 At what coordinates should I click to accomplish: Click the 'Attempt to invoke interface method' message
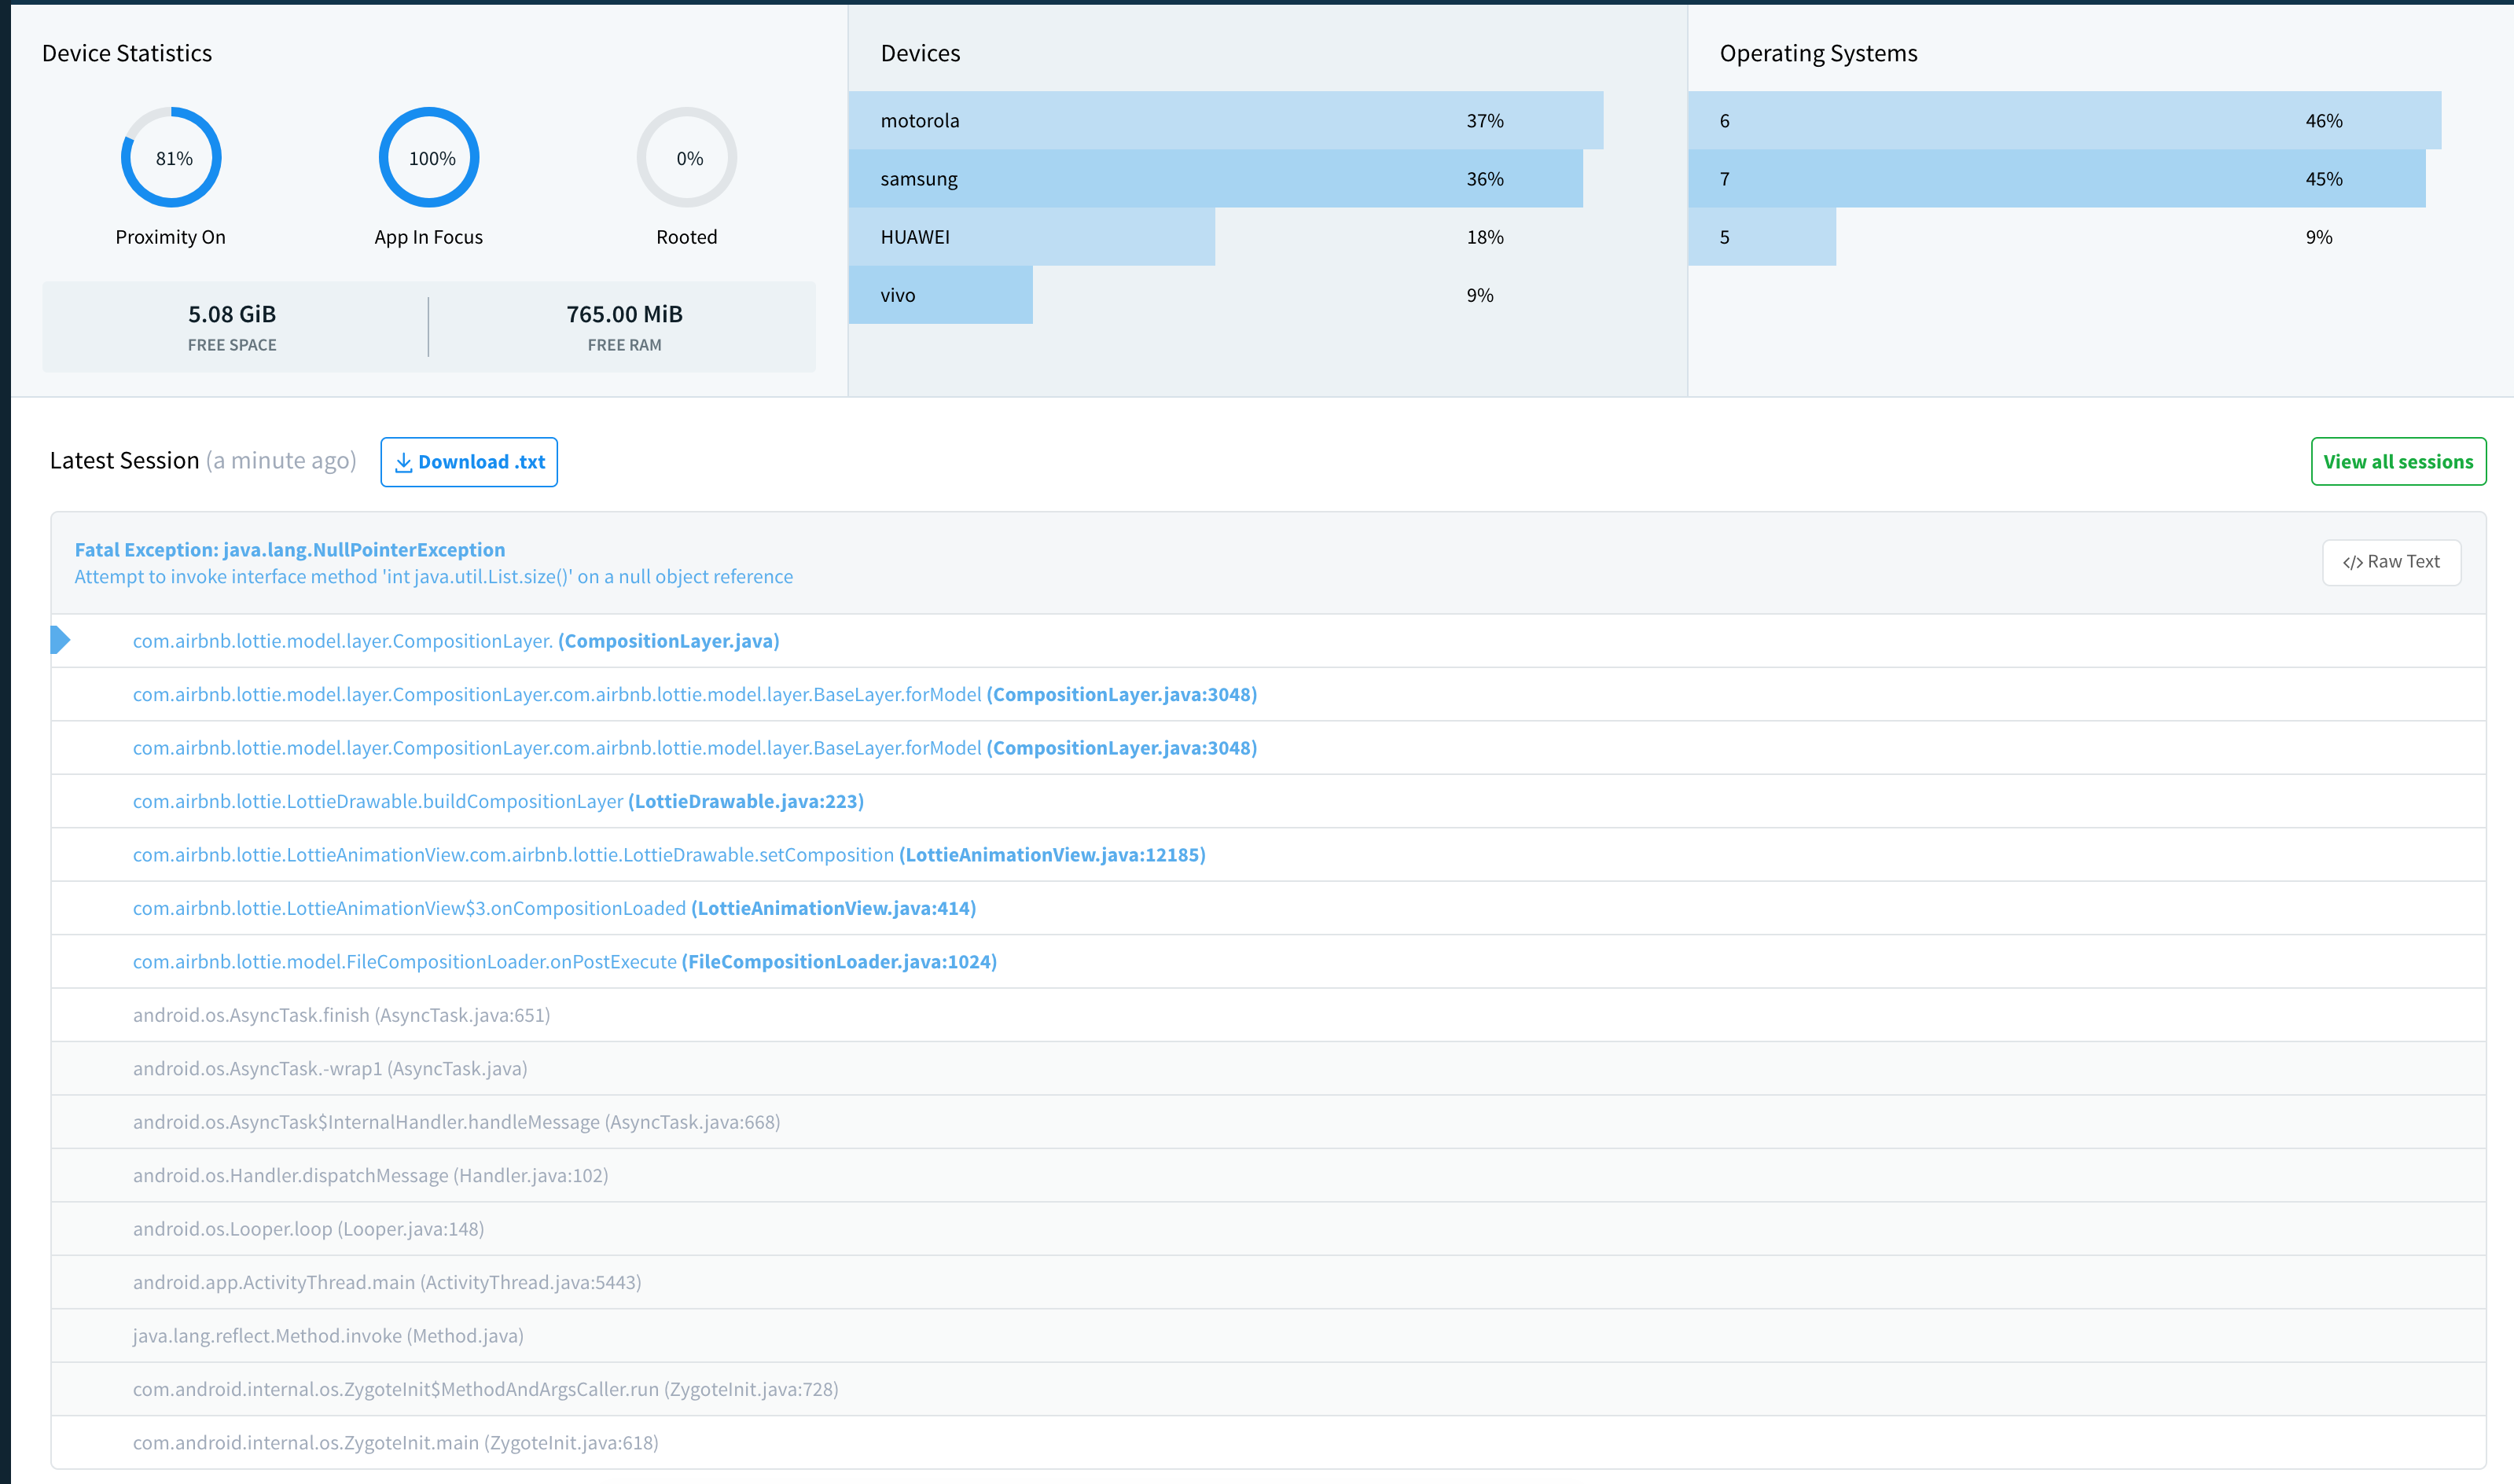pos(434,577)
